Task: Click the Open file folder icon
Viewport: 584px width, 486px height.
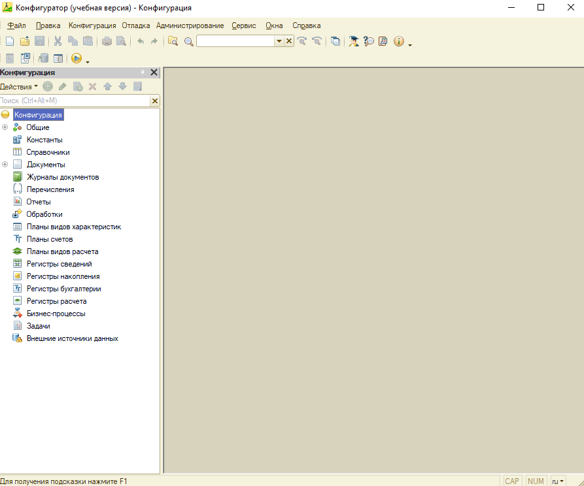Action: coord(25,41)
